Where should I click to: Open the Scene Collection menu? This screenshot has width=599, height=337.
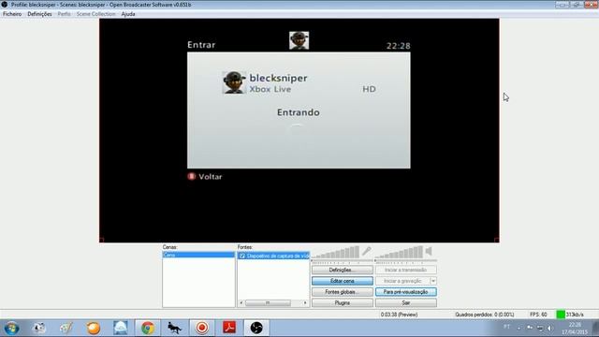tap(95, 14)
